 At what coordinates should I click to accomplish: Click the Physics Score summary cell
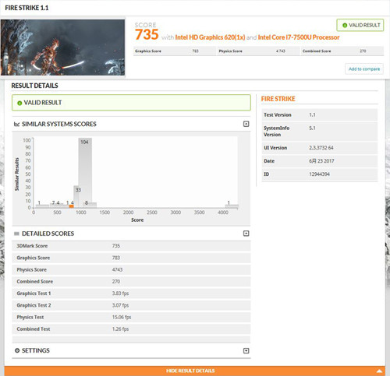[x=258, y=51]
